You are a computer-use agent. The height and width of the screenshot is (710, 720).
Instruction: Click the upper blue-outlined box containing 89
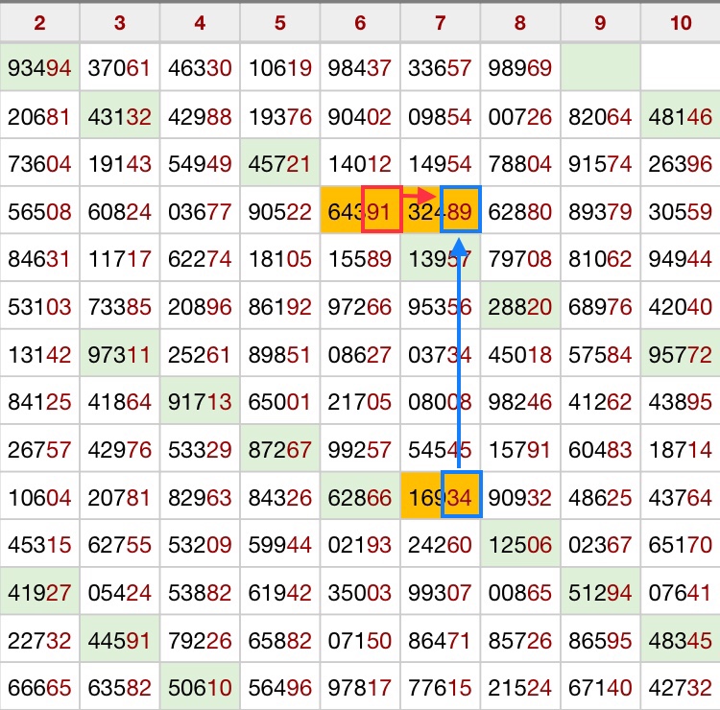(x=460, y=210)
